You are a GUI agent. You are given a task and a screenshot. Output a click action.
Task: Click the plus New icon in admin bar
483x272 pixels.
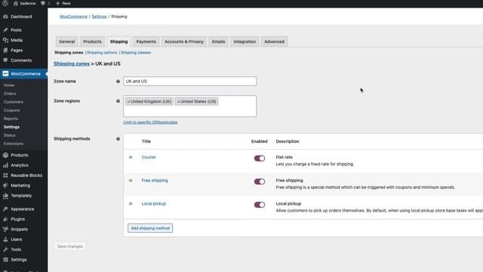click(x=57, y=3)
